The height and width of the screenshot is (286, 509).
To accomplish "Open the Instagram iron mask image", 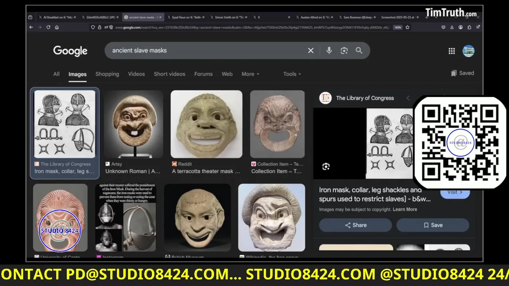I will [x=126, y=218].
